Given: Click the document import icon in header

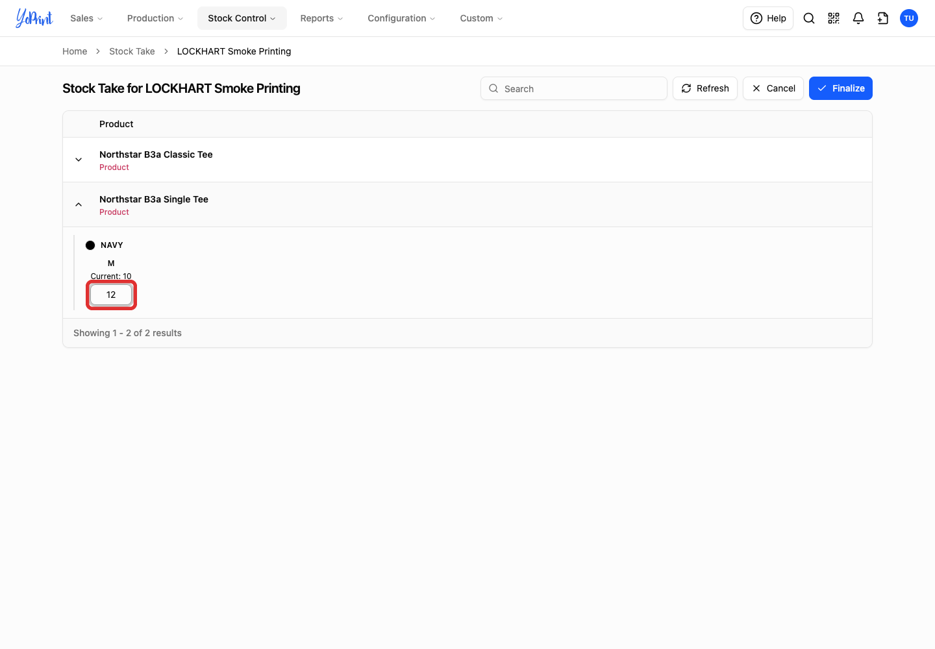Looking at the screenshot, I should [883, 18].
